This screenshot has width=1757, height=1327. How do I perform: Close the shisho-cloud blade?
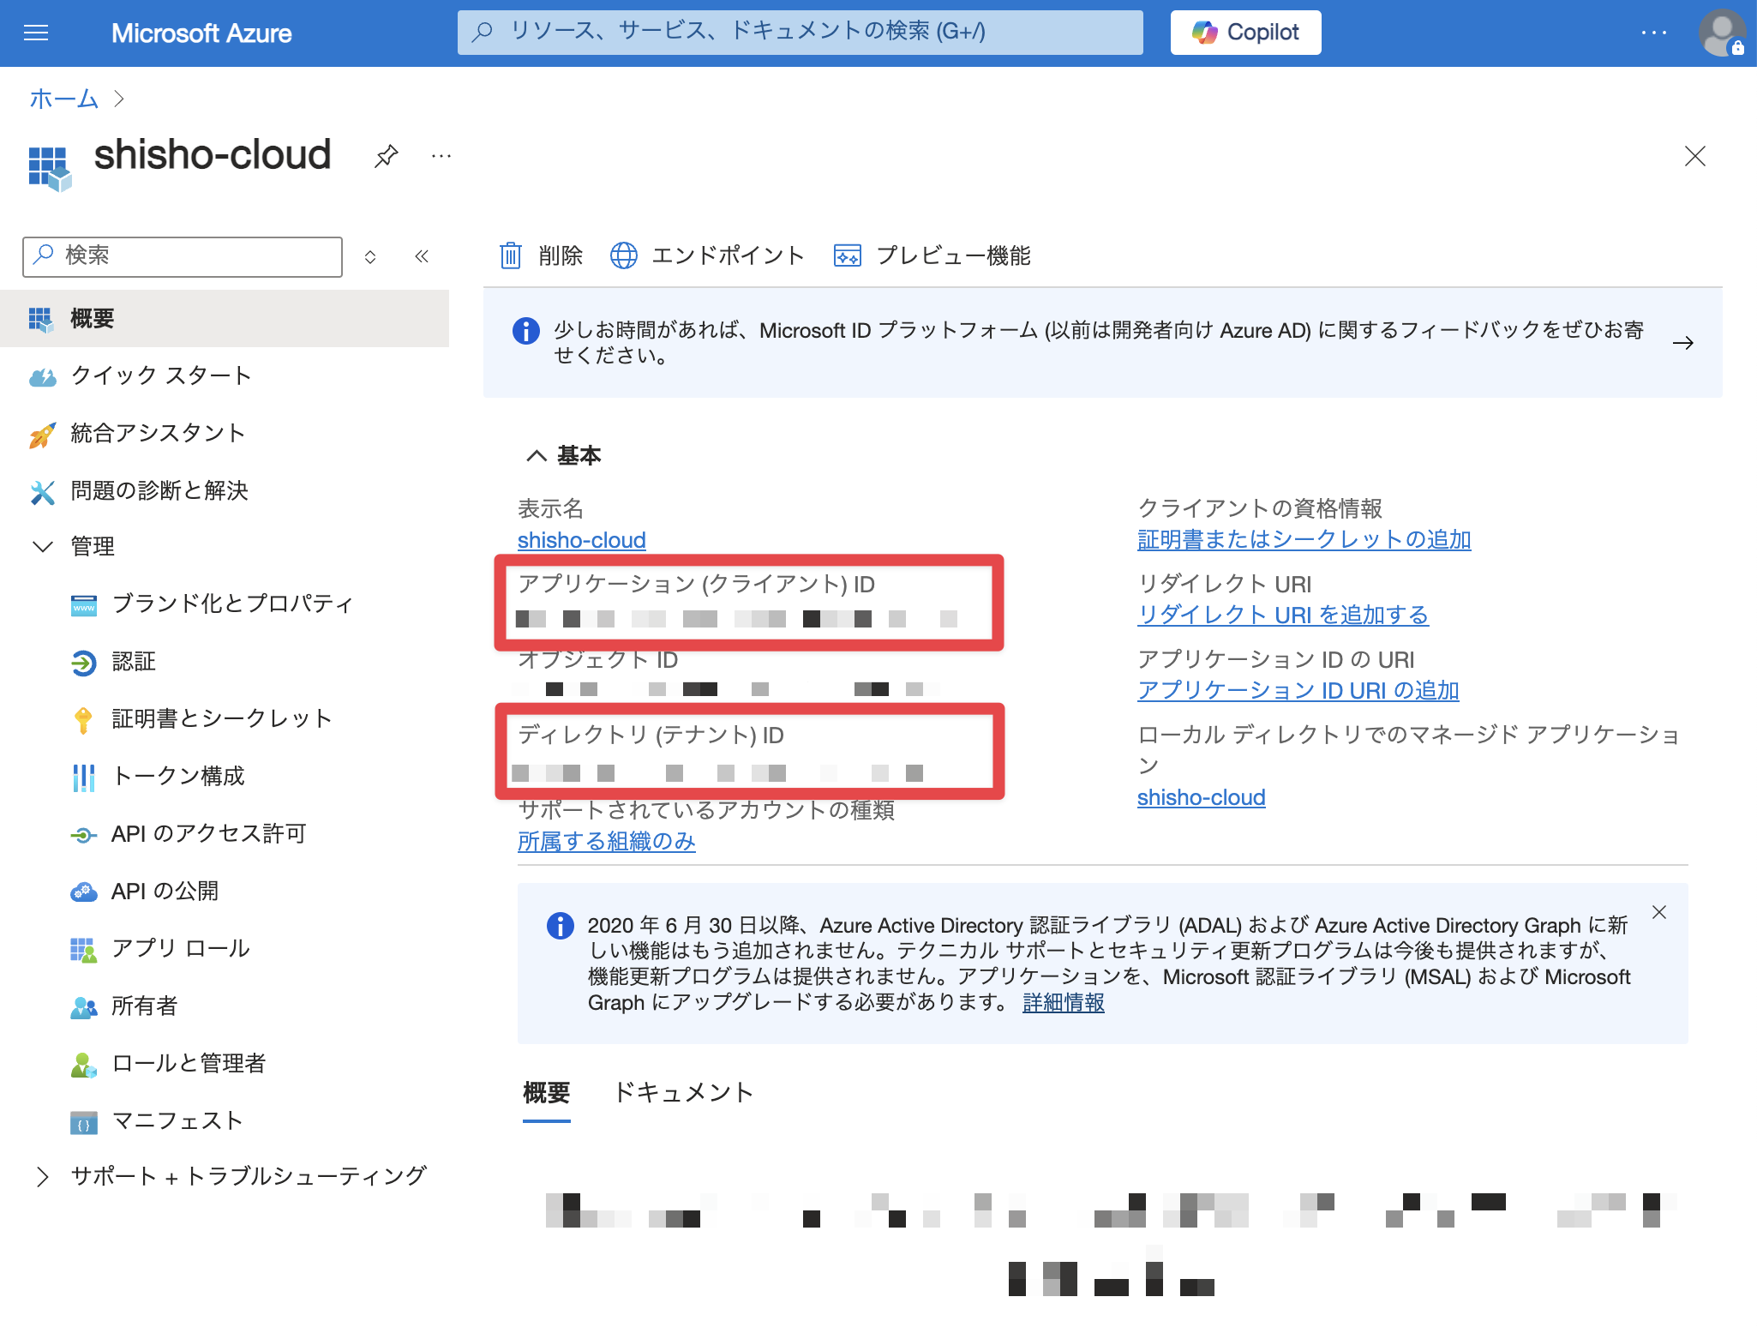click(1694, 156)
